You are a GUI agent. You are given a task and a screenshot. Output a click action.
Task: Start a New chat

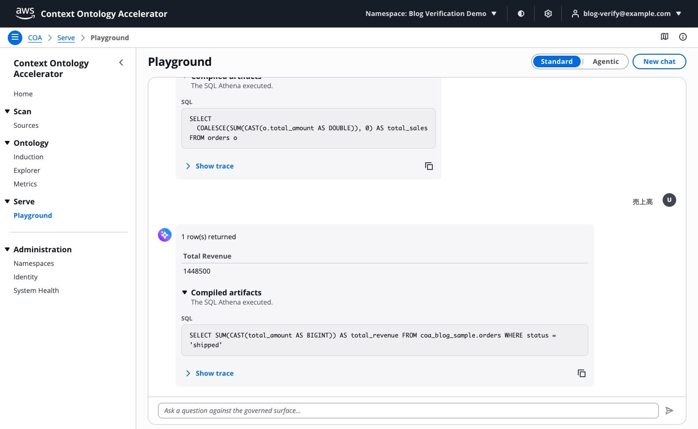659,61
